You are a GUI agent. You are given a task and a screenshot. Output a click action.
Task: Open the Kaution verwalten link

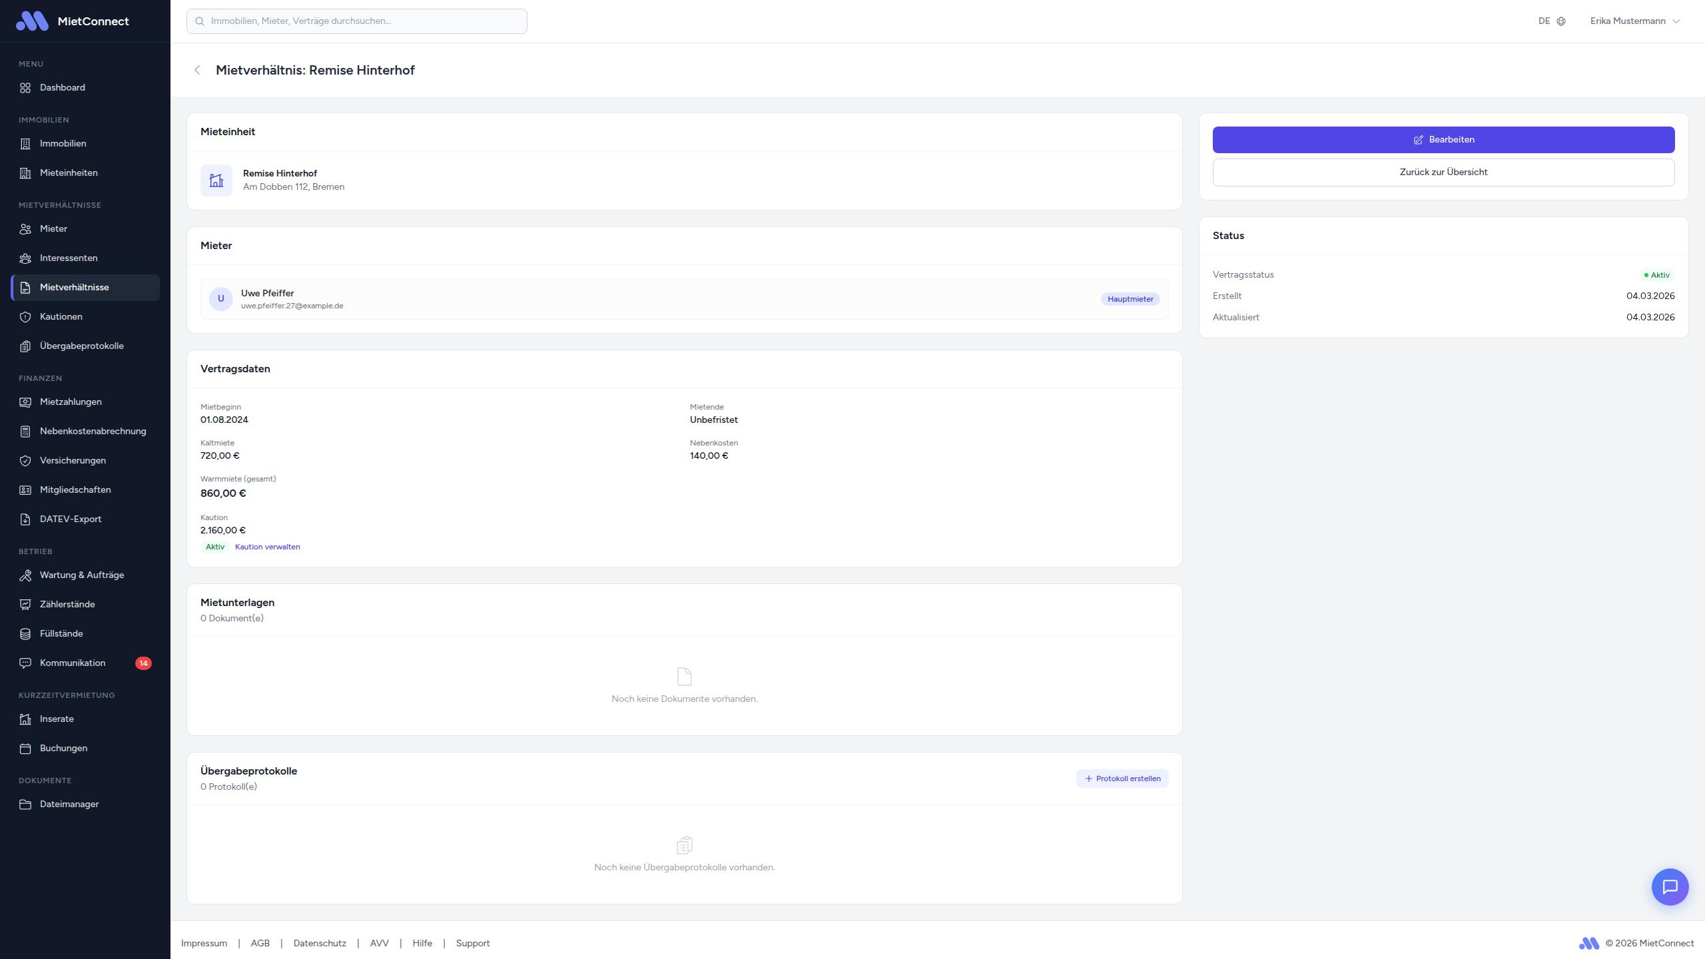pos(267,547)
